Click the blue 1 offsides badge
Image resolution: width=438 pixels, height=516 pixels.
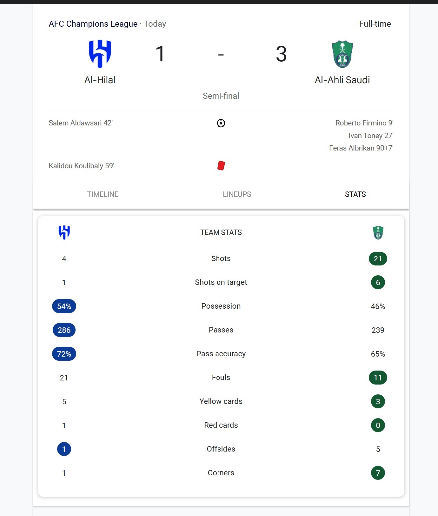pyautogui.click(x=64, y=449)
